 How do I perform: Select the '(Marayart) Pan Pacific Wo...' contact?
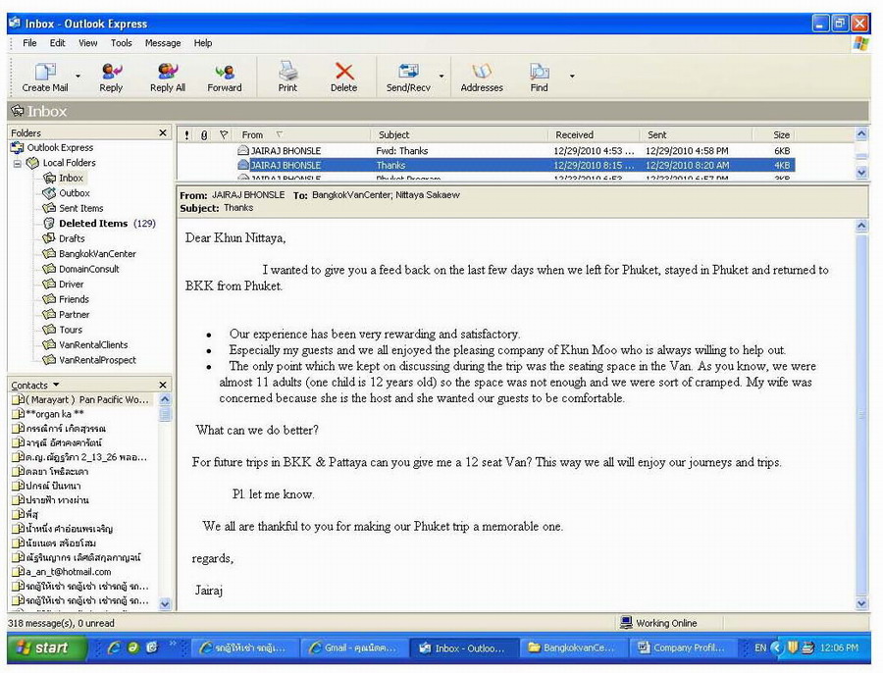(x=82, y=400)
